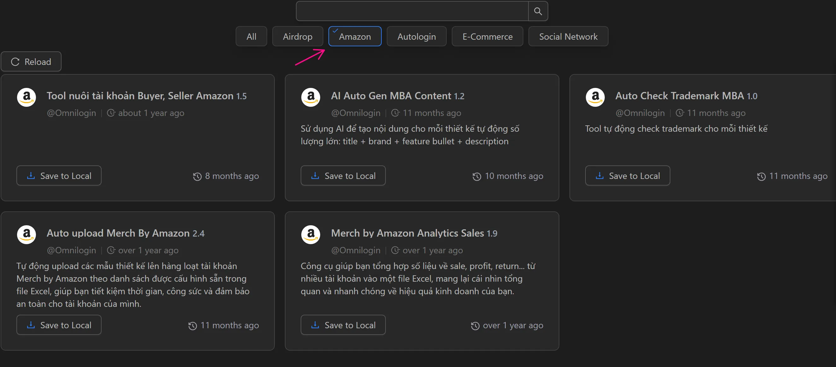Click the Amazon logo on Auto upload Merch By Amazon card
The height and width of the screenshot is (367, 836).
coord(26,234)
